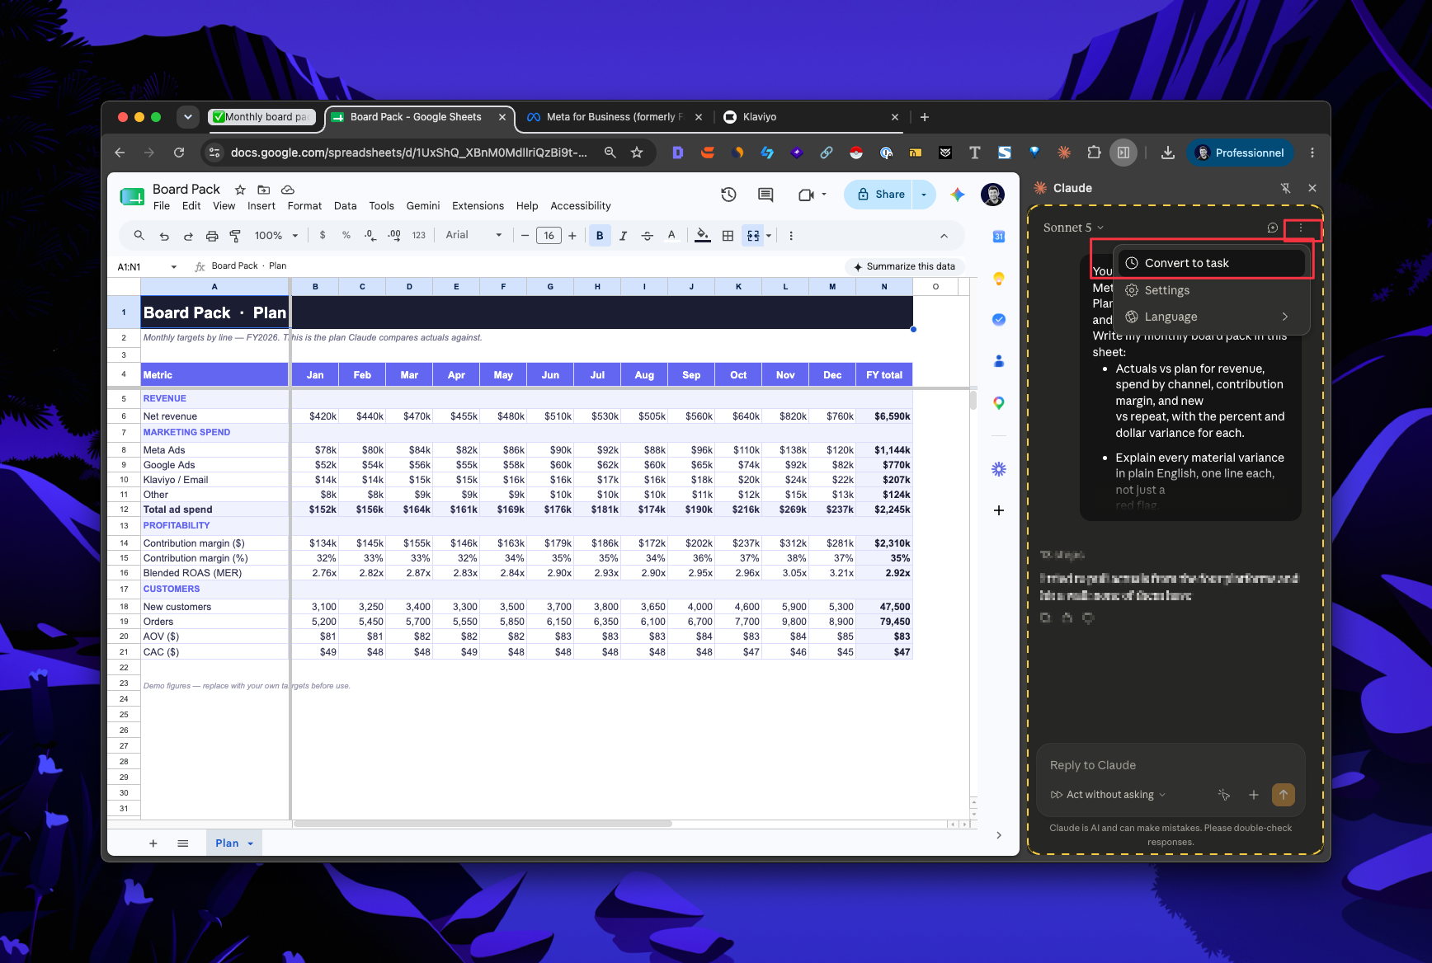The image size is (1432, 963).
Task: Click the merge cells button
Action: [753, 236]
